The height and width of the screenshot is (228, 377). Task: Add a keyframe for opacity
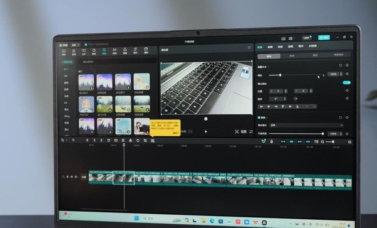347,134
